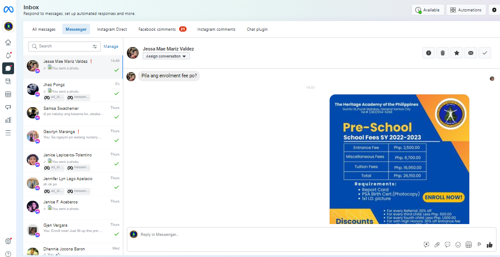Open the Planner grid icon in sidebar
Viewport: 500px width, 257px height.
click(8, 94)
